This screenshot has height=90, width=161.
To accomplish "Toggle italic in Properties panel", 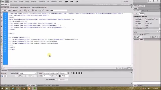I will (x=71, y=73).
